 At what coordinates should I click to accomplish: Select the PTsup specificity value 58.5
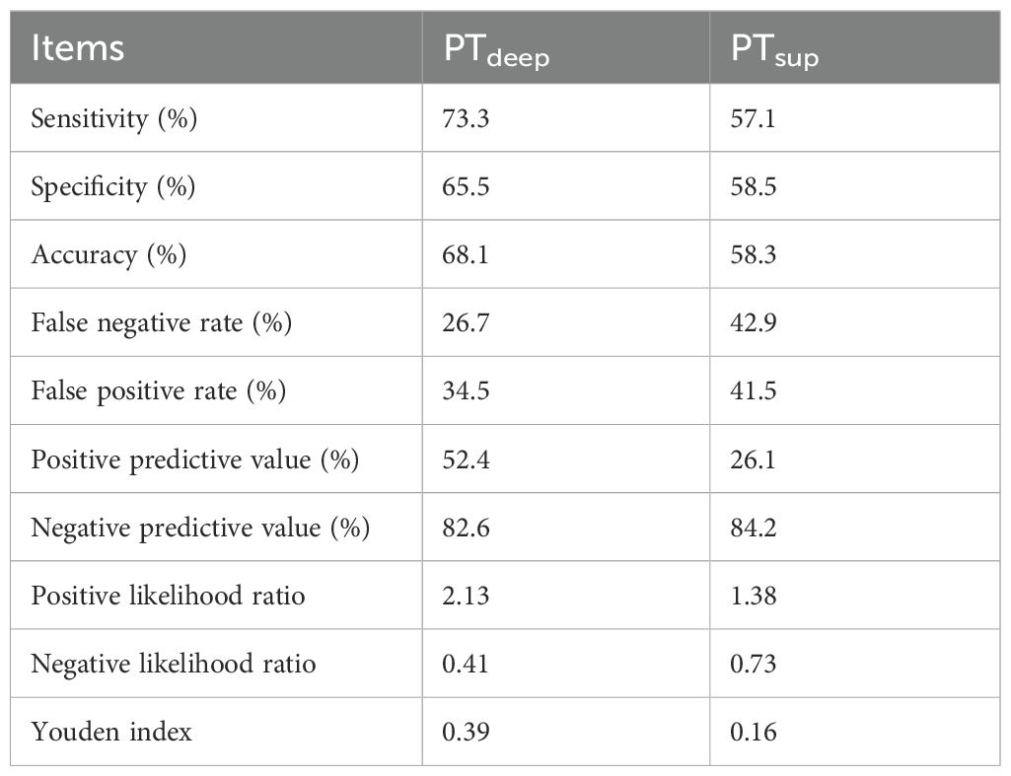[752, 186]
